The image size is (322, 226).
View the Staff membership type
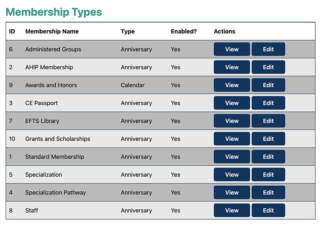click(x=231, y=211)
